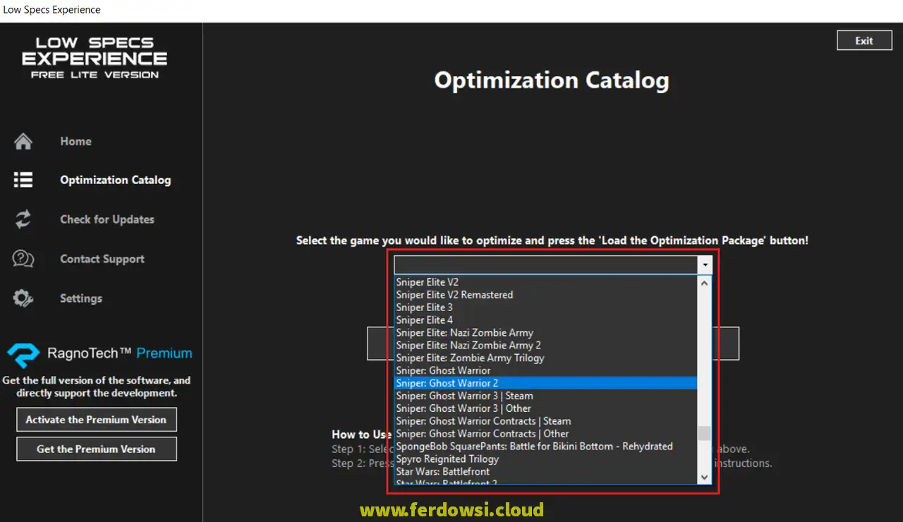The width and height of the screenshot is (903, 522).
Task: Open the Settings page label
Action: (x=81, y=298)
